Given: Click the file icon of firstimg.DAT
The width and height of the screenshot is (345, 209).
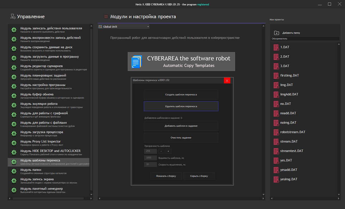Looking at the screenshot, I should (x=276, y=75).
